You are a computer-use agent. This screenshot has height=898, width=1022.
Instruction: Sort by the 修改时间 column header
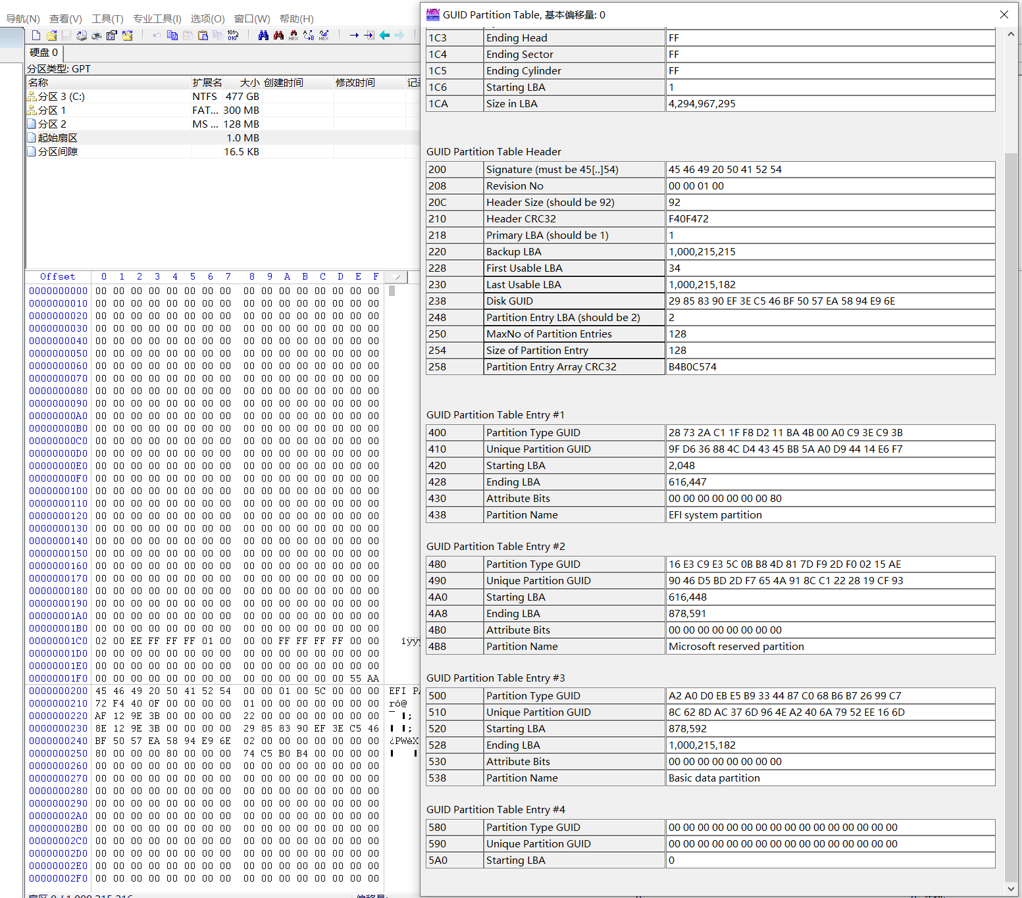[x=369, y=82]
